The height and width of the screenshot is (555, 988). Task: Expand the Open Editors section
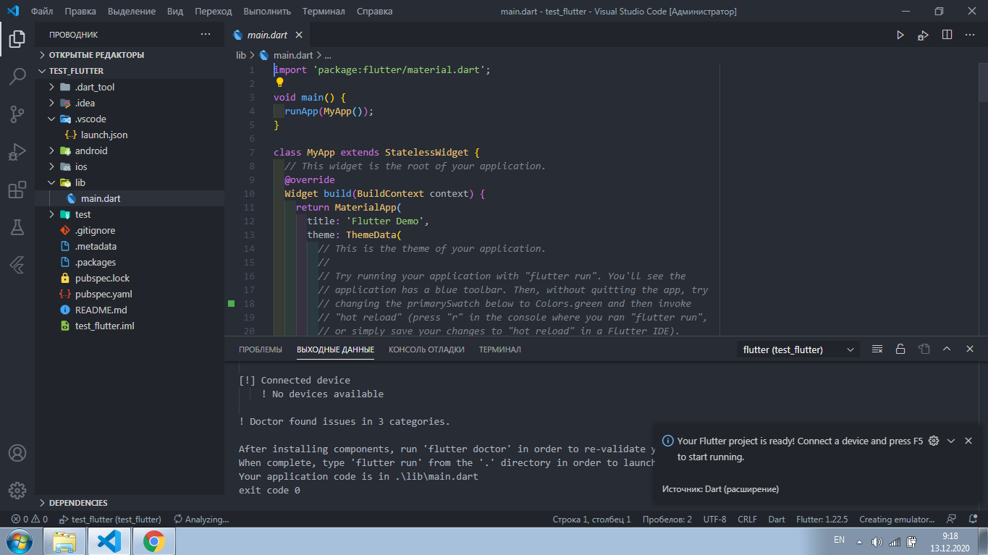pos(130,55)
